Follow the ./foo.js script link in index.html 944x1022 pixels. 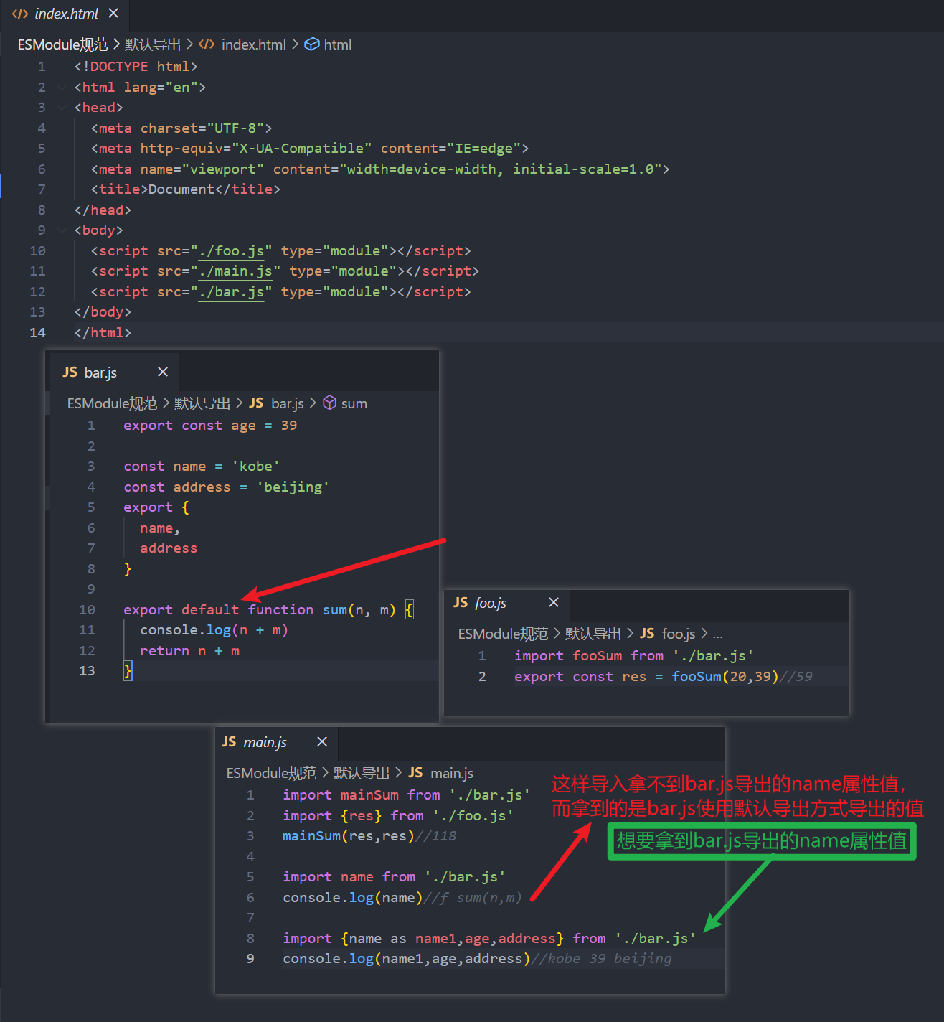click(x=232, y=251)
